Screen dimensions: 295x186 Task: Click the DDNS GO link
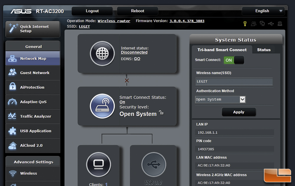[137, 59]
